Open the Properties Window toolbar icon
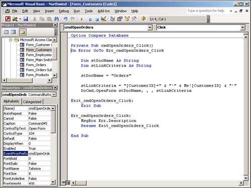251x188 pixels. [119, 19]
